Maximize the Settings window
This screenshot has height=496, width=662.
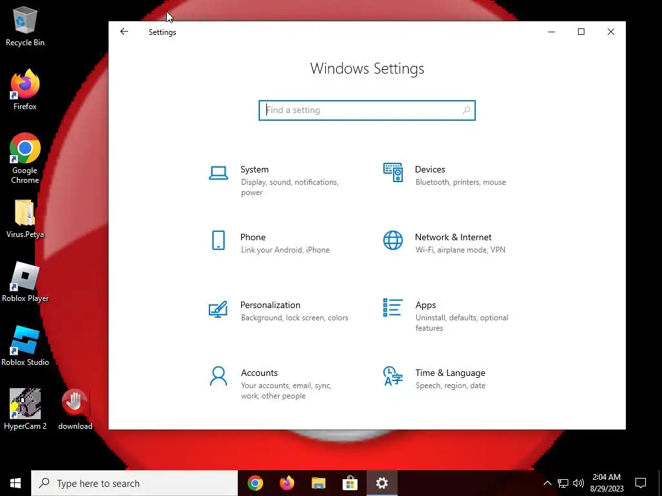(581, 32)
